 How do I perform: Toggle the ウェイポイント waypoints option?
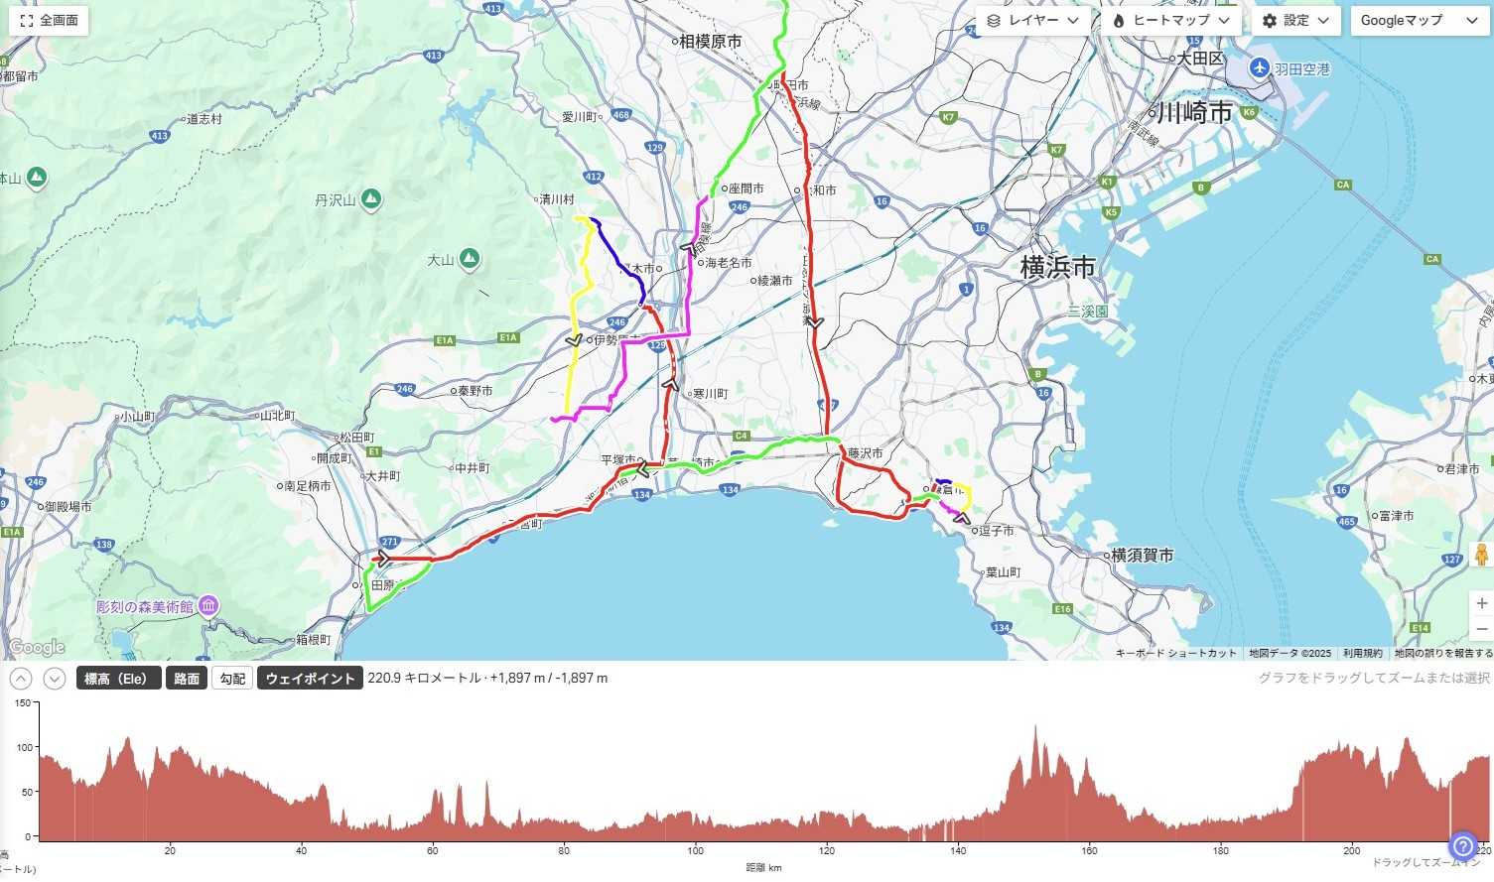(x=310, y=679)
